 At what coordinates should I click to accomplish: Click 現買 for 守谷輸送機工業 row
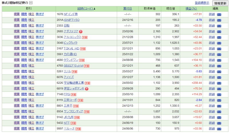(17, 83)
